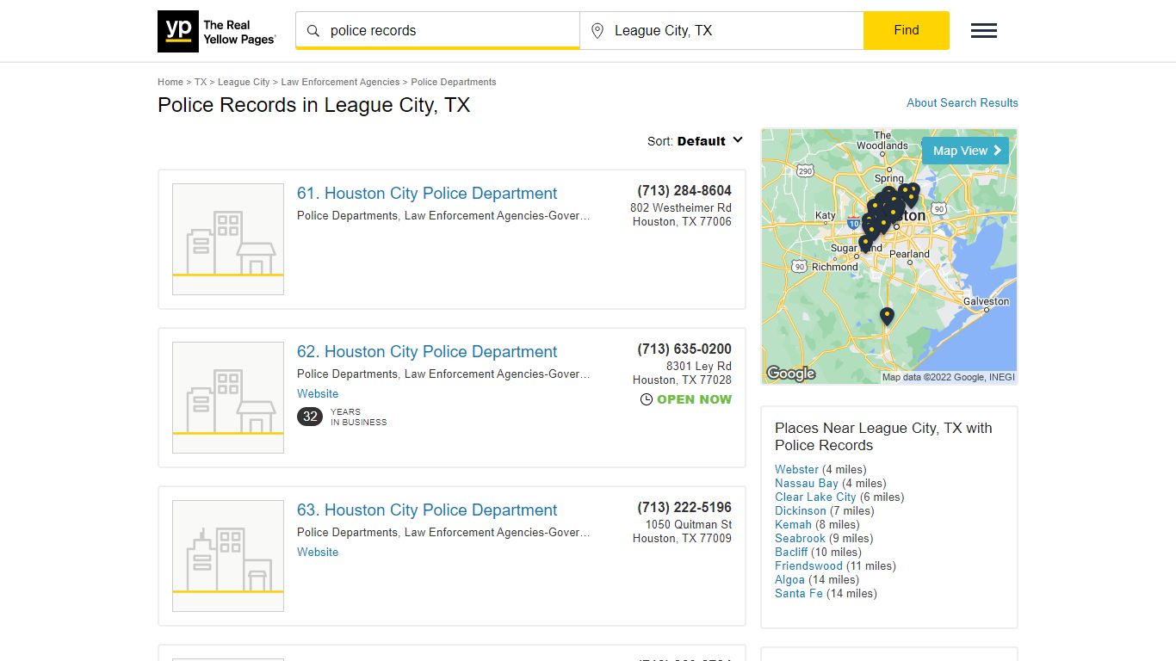Screen dimensions: 1176x661
Task: Go to Law Enforcement Agencies breadcrumb
Action: 340,82
